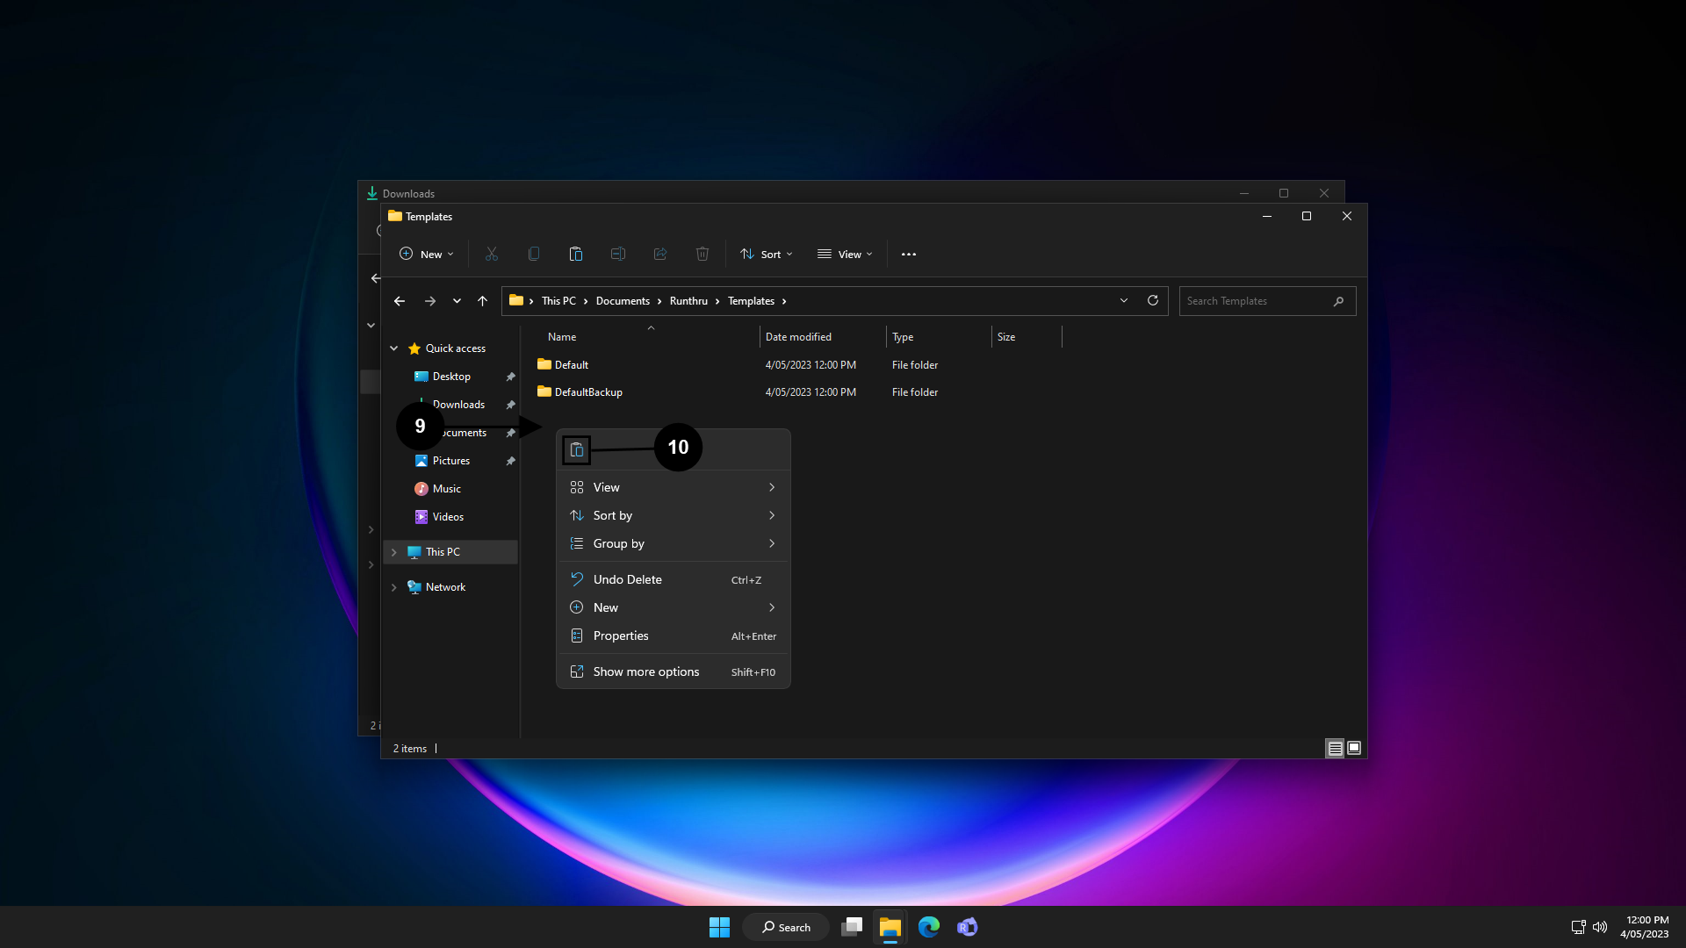Image resolution: width=1686 pixels, height=948 pixels.
Task: Navigate back with the back arrow
Action: tap(400, 300)
